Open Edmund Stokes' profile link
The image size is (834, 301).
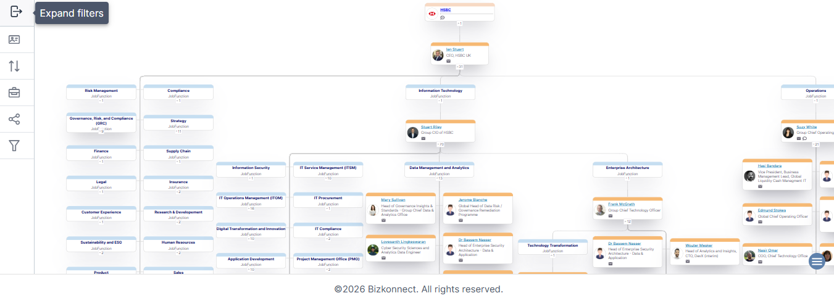tap(772, 210)
